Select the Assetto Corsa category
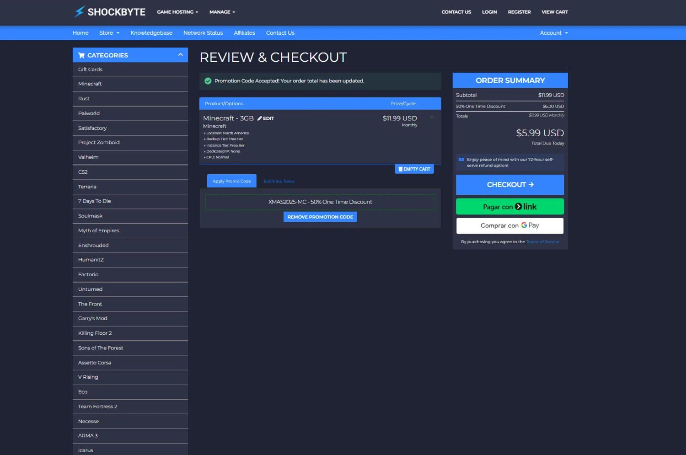 click(x=130, y=362)
